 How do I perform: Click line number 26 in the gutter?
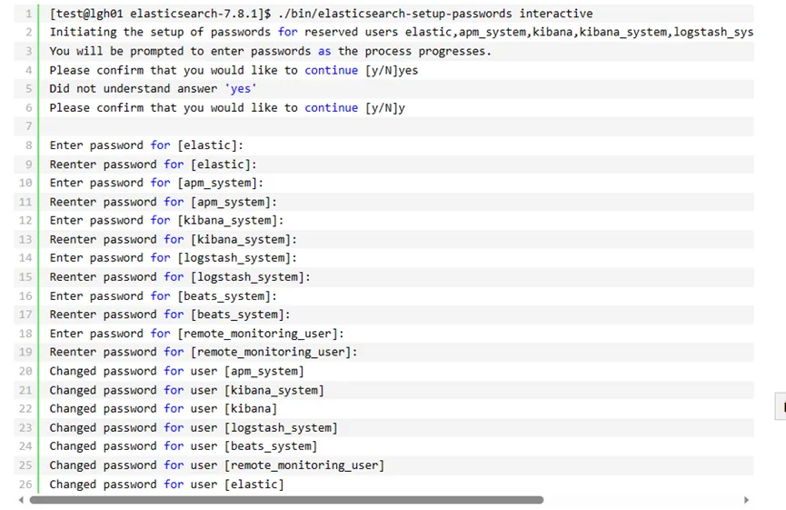[x=25, y=485]
